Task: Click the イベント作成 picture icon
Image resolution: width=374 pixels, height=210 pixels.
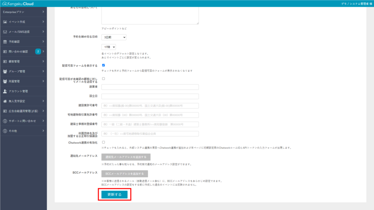Action: (x=5, y=22)
